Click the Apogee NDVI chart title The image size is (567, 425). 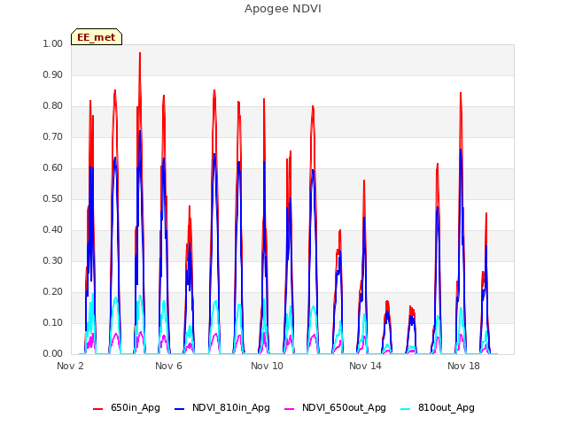[x=283, y=9]
